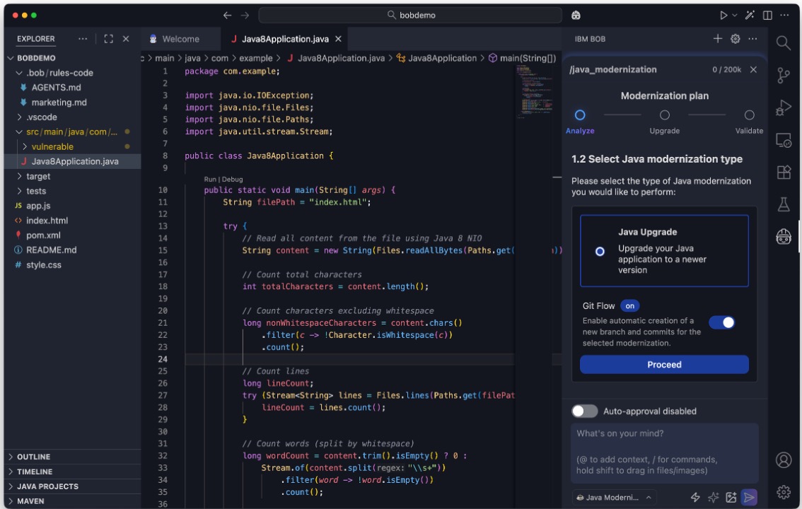The height and width of the screenshot is (509, 802).
Task: Close the /java_modernization task
Action: [753, 69]
